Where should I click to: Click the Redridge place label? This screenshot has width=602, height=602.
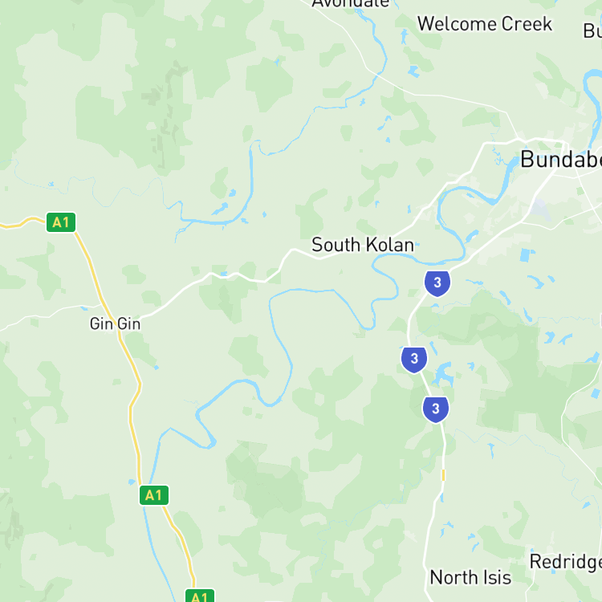(x=566, y=563)
